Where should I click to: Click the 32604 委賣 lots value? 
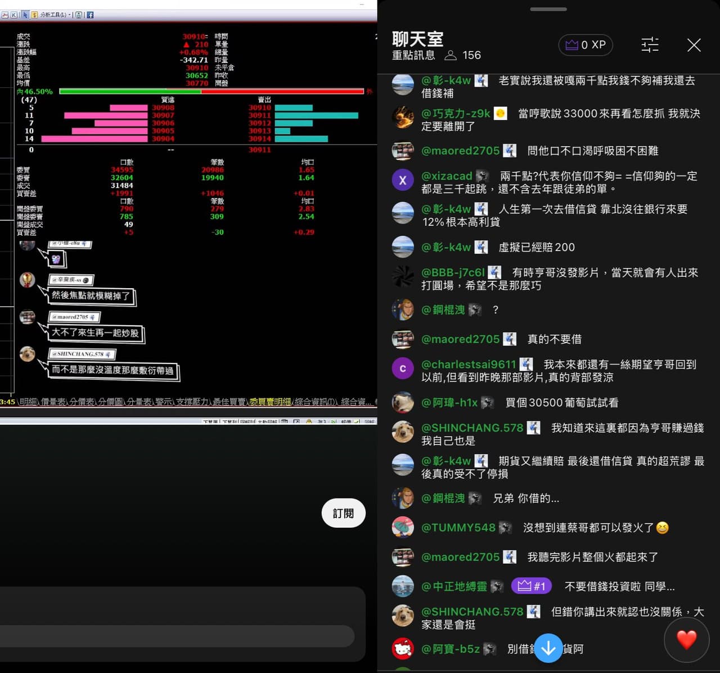pyautogui.click(x=122, y=177)
